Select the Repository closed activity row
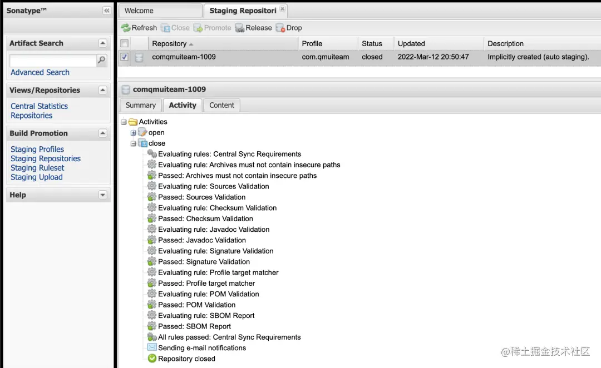Viewport: 601px width, 368px height. pos(186,359)
